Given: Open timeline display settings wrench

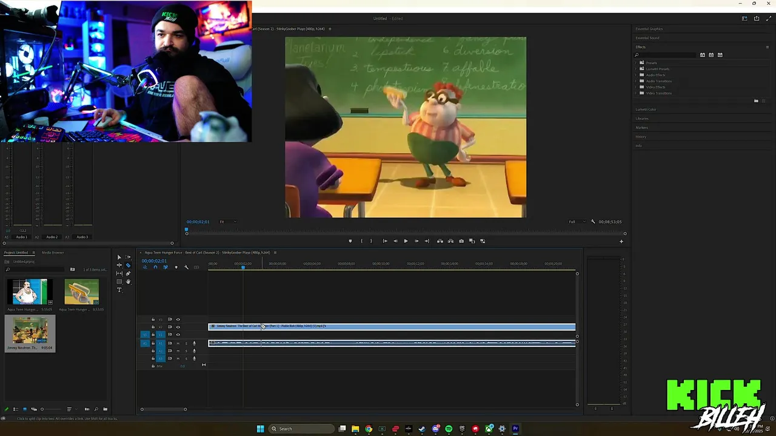Looking at the screenshot, I should pos(187,267).
